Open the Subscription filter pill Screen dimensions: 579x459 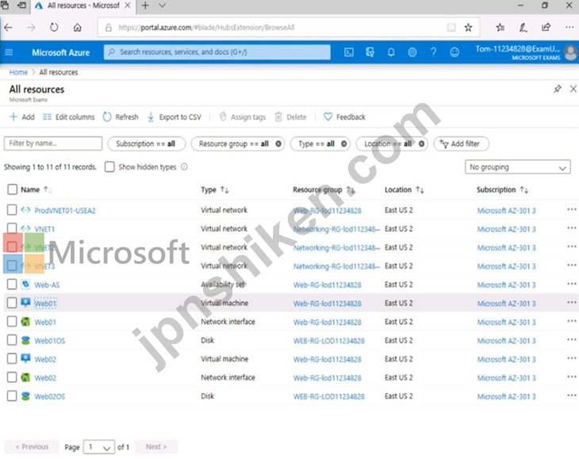click(146, 144)
